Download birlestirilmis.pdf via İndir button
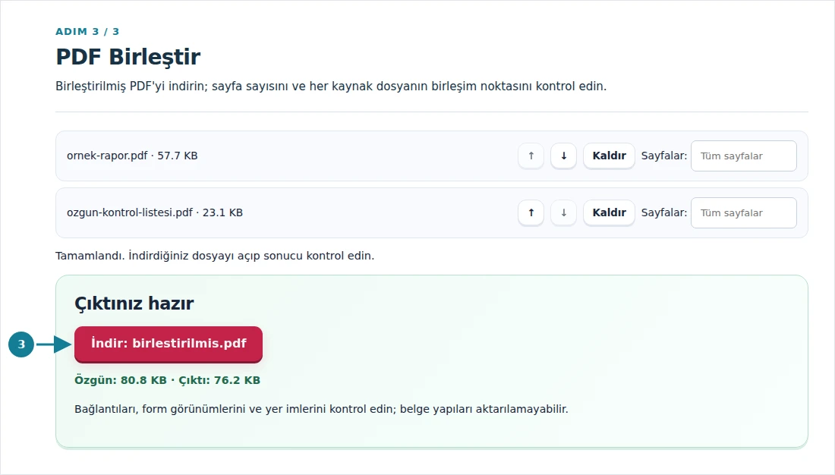 point(169,344)
